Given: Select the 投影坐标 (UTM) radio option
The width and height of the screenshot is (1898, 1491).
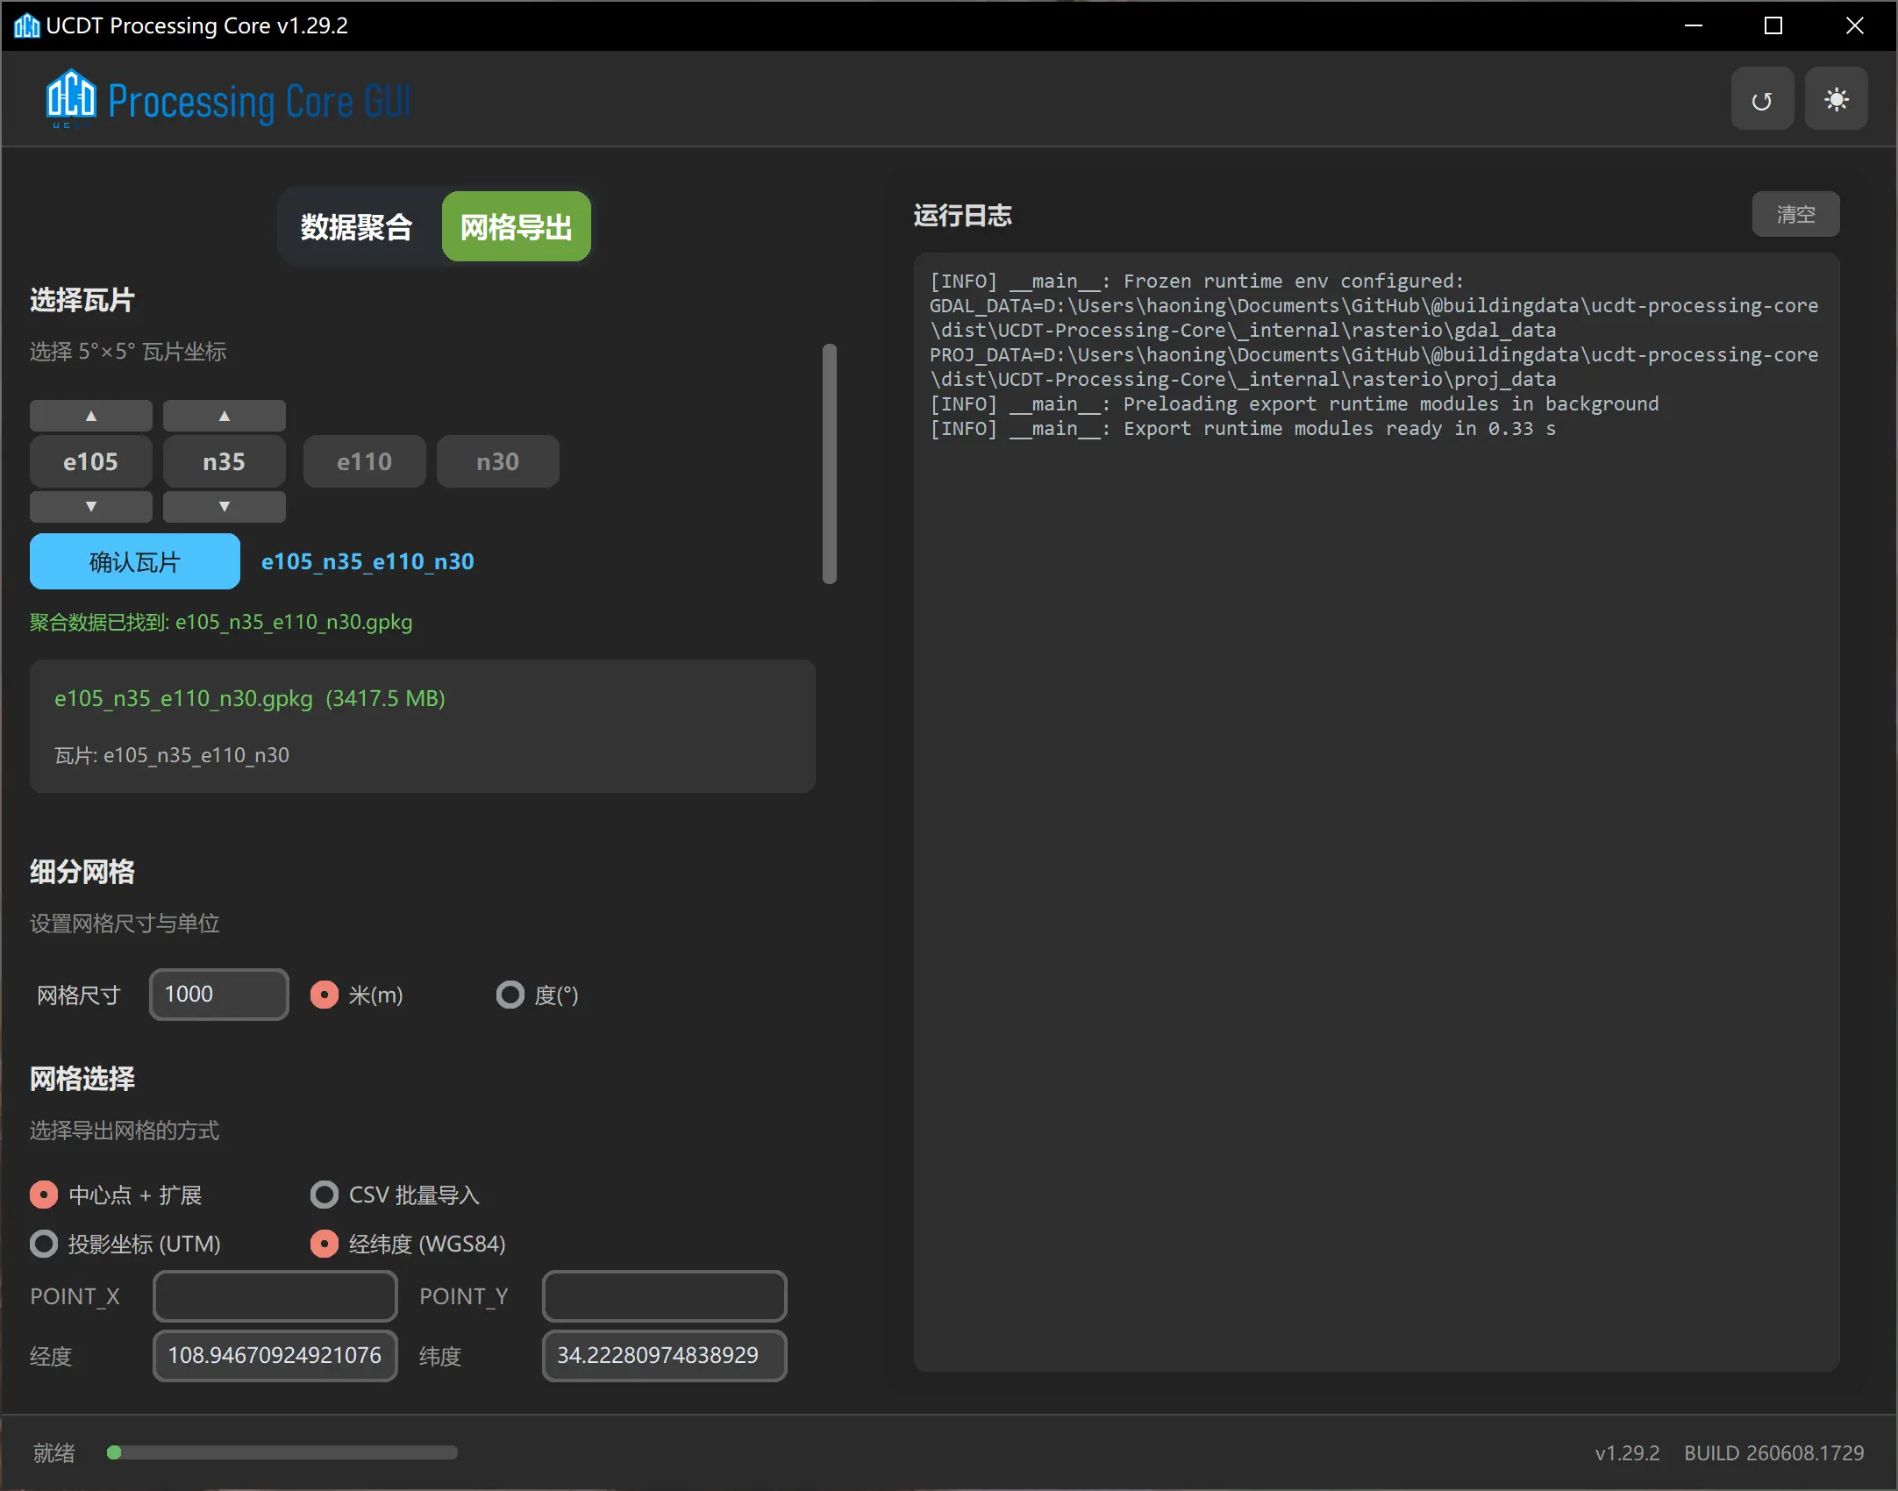Looking at the screenshot, I should [43, 1244].
